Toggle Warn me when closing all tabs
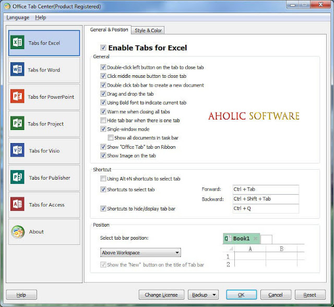This screenshot has height=307, width=334. [x=103, y=111]
